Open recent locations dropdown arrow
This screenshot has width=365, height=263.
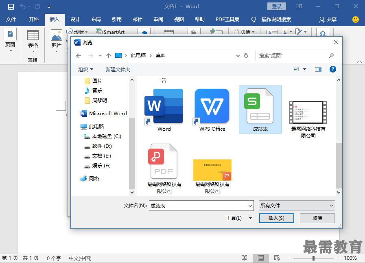point(101,56)
